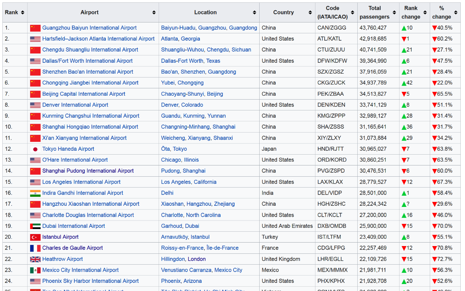Click China flag beside Chengdu Shuangliu airport
Image resolution: width=465 pixels, height=291 pixels.
tap(35, 50)
